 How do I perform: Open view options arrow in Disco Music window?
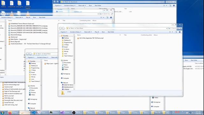click(x=172, y=32)
